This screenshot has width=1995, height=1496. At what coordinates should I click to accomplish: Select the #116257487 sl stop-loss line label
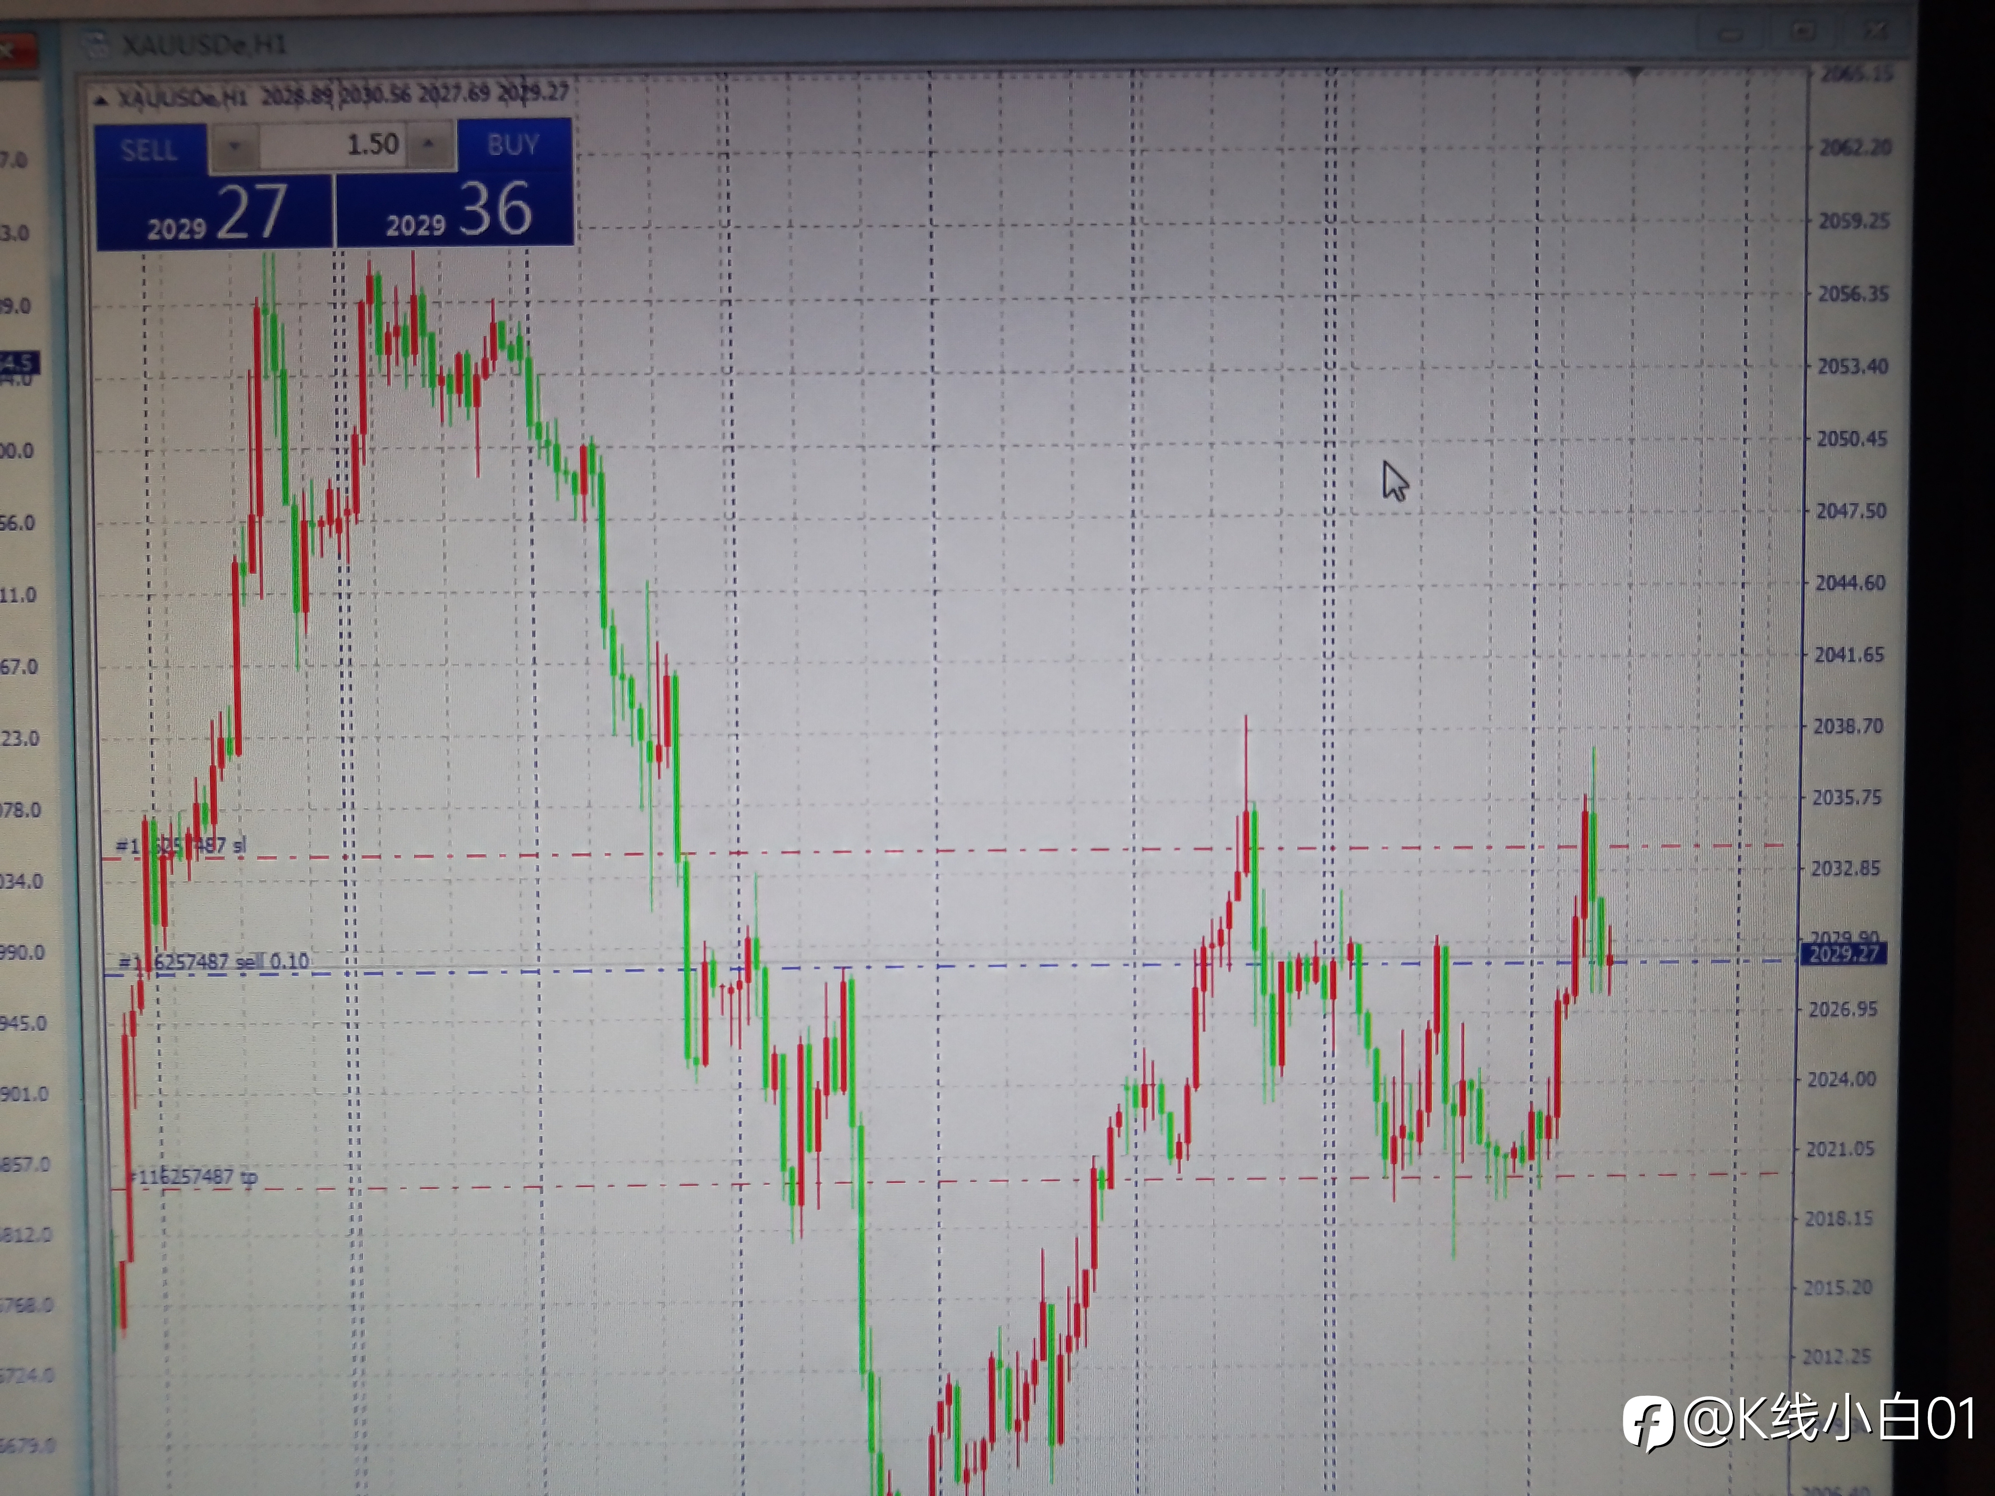[x=181, y=846]
